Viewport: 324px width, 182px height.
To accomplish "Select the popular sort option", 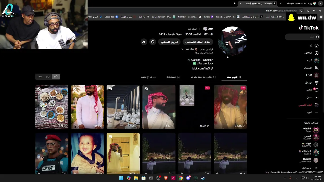I will pyautogui.click(x=48, y=77).
